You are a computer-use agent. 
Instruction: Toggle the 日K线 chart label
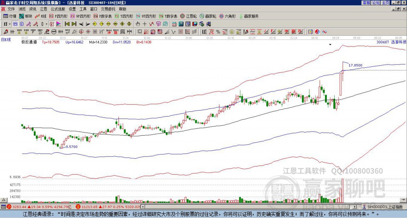pos(6,40)
